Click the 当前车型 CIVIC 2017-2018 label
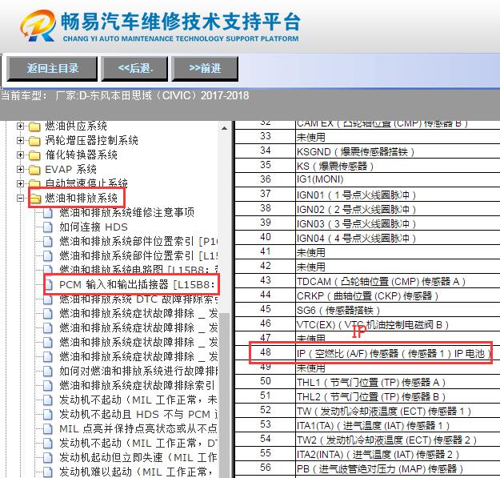This screenshot has height=478, width=500. tap(125, 95)
